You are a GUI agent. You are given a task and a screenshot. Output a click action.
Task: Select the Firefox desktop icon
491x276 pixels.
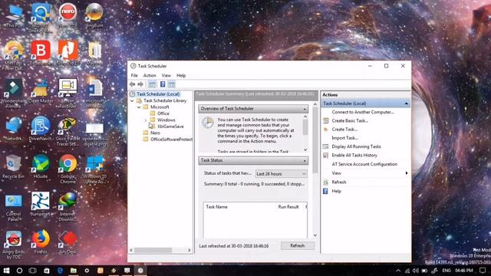coord(41,242)
